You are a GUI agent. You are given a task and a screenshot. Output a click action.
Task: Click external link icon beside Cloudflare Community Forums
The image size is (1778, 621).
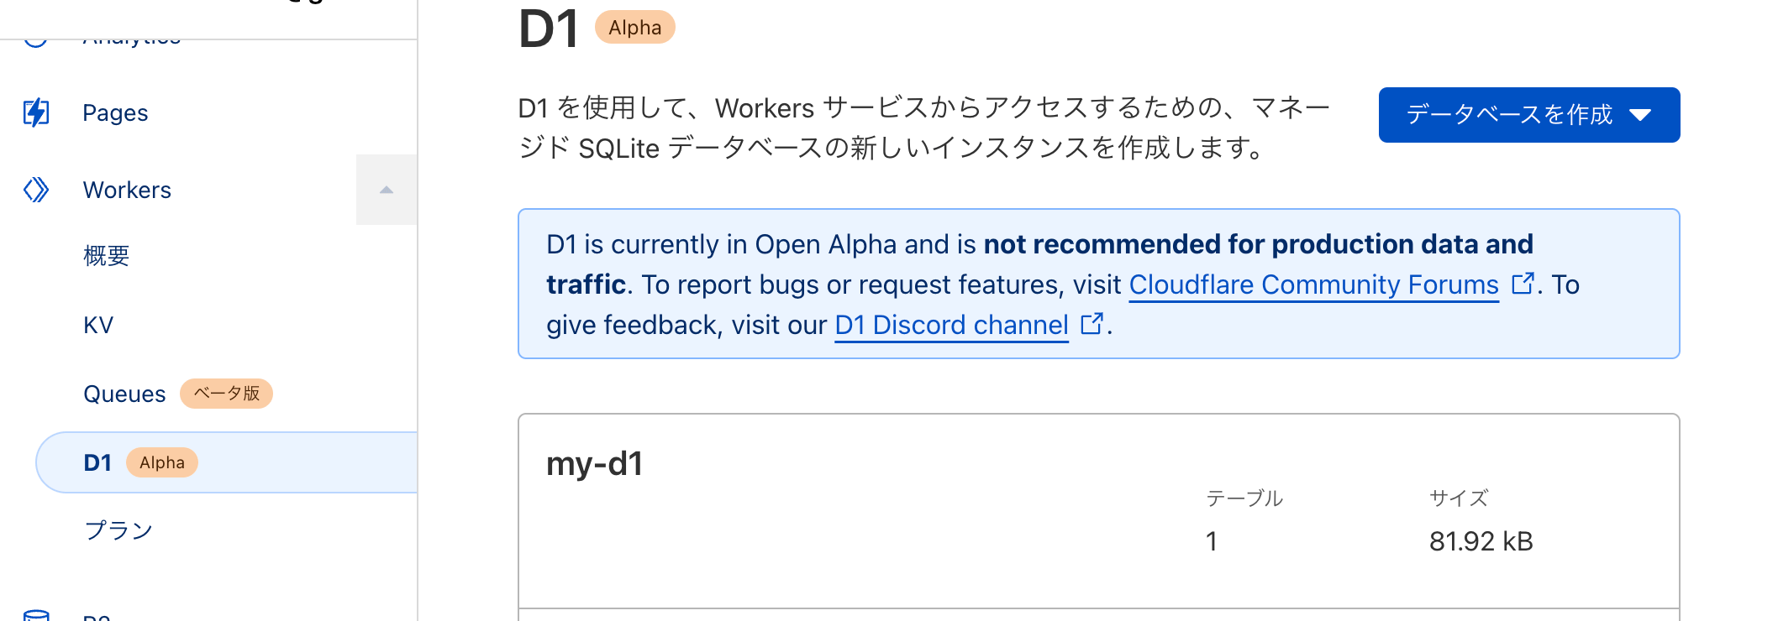1522,284
